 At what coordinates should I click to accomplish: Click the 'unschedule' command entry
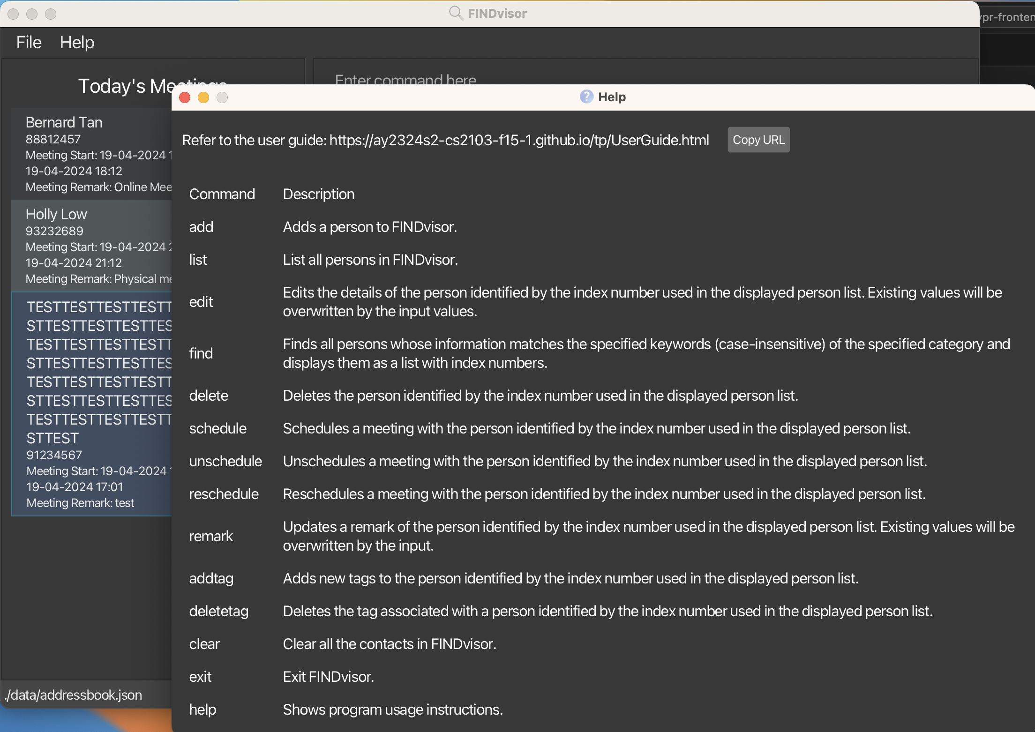point(225,461)
